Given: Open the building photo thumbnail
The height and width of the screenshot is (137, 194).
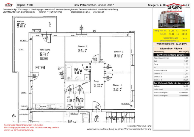Looking at the screenshot, I should coord(172,19).
